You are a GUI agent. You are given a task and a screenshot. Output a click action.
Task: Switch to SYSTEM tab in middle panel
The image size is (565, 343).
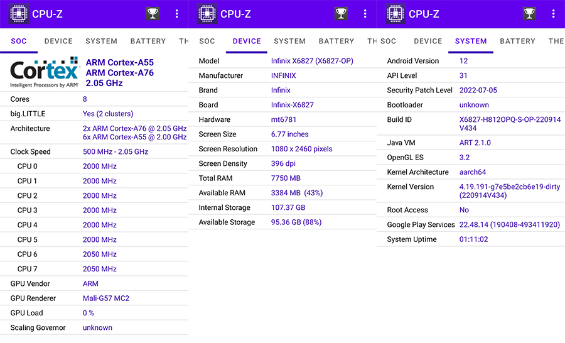pos(289,41)
